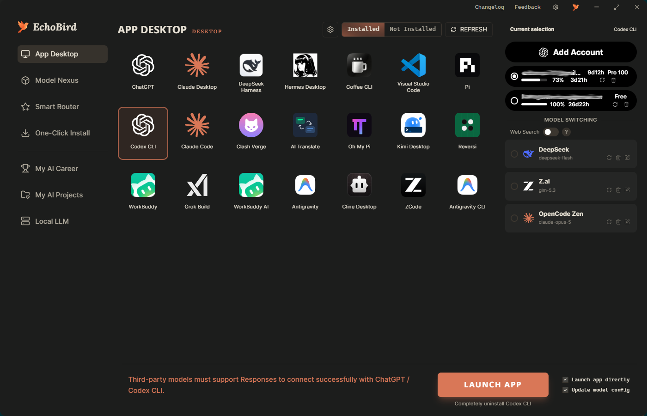Switch to the Installed tab

pos(363,29)
